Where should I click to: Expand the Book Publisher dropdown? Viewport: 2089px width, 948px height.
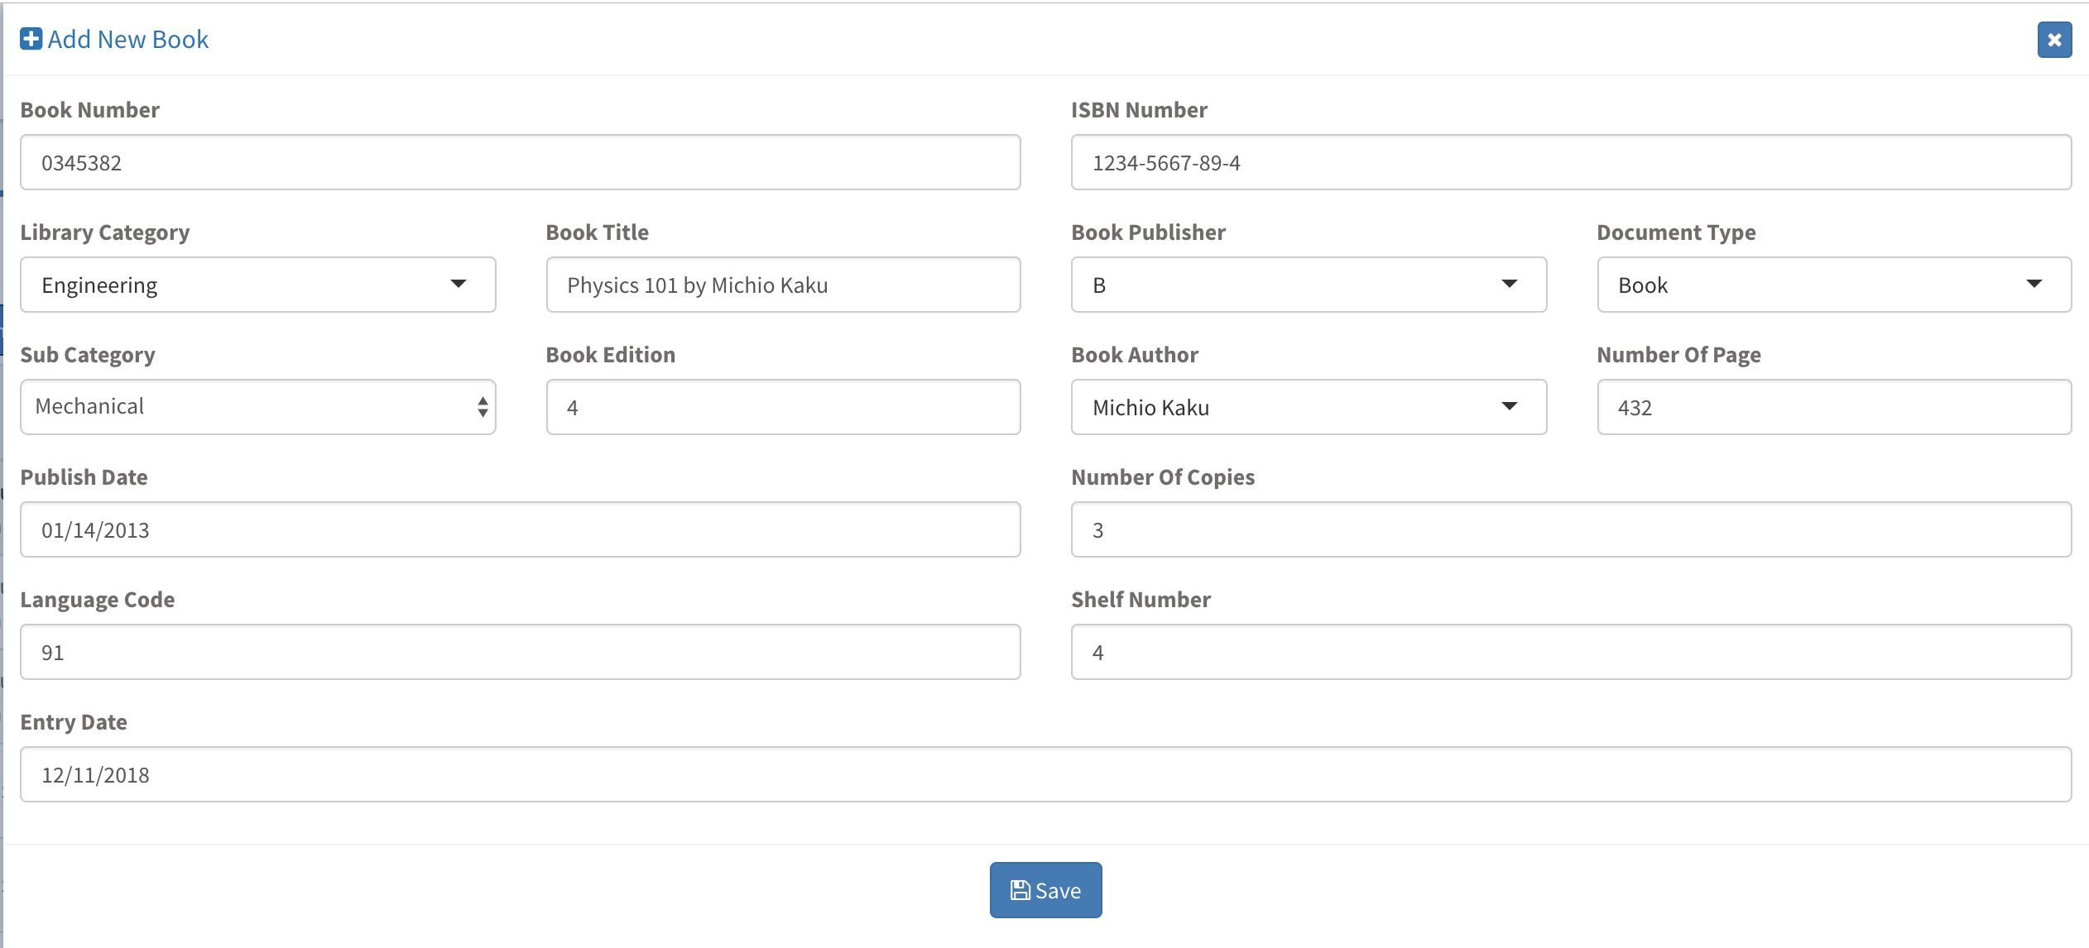click(x=1308, y=285)
